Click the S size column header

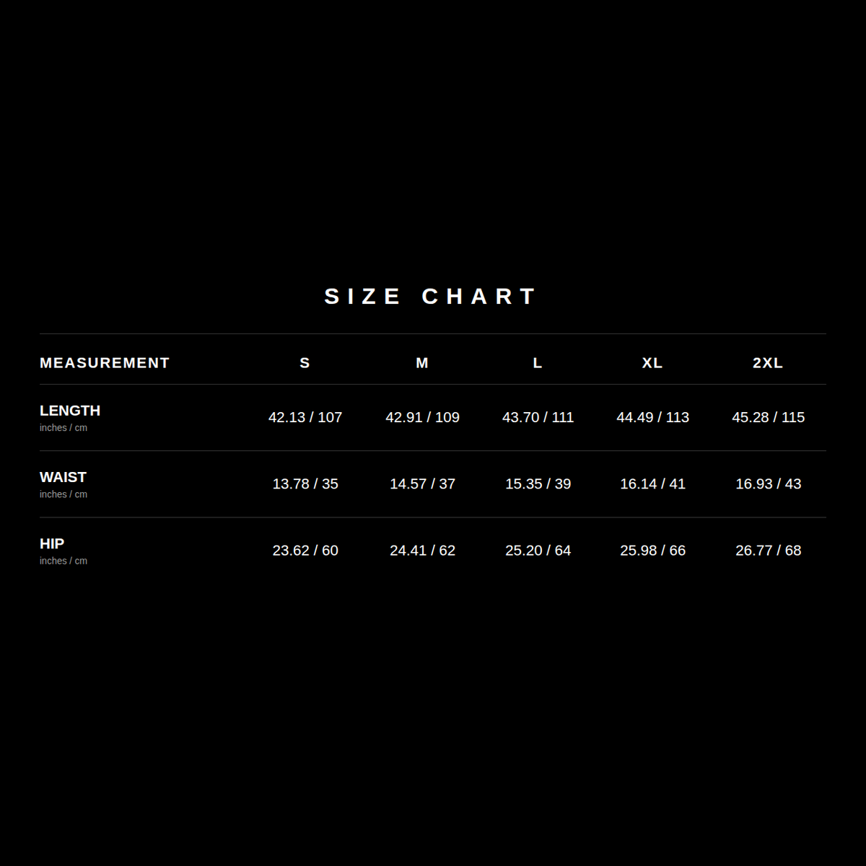(305, 363)
